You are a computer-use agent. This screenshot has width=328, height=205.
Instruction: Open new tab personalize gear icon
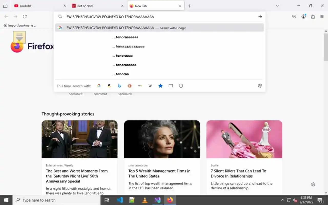click(313, 184)
